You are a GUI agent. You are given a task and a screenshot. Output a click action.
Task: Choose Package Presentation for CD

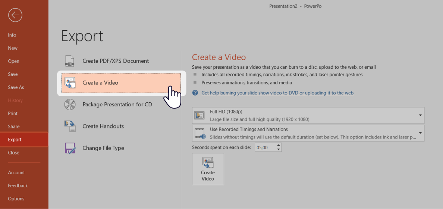coord(121,104)
